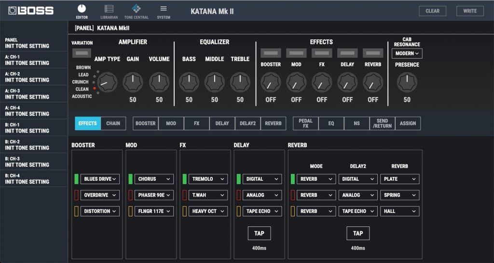Open the Pedal FX tab
Screen dimensions: 494x263
coord(305,124)
